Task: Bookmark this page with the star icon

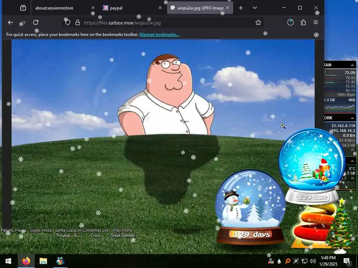Action: [258, 23]
